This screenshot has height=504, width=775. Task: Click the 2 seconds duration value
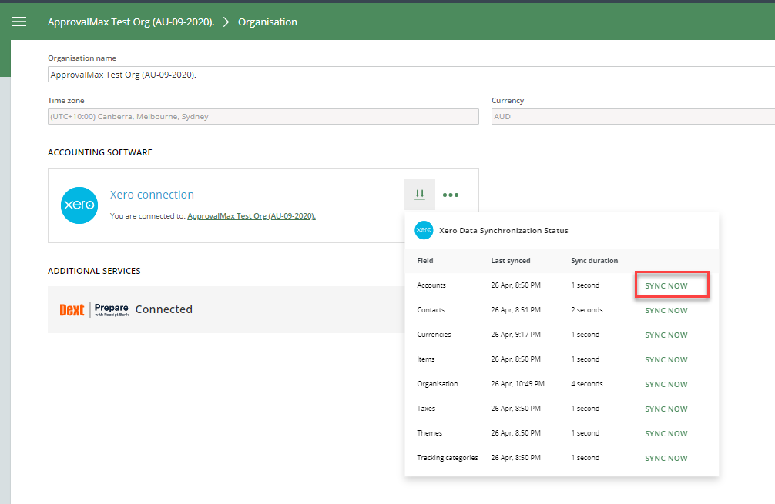pos(587,310)
